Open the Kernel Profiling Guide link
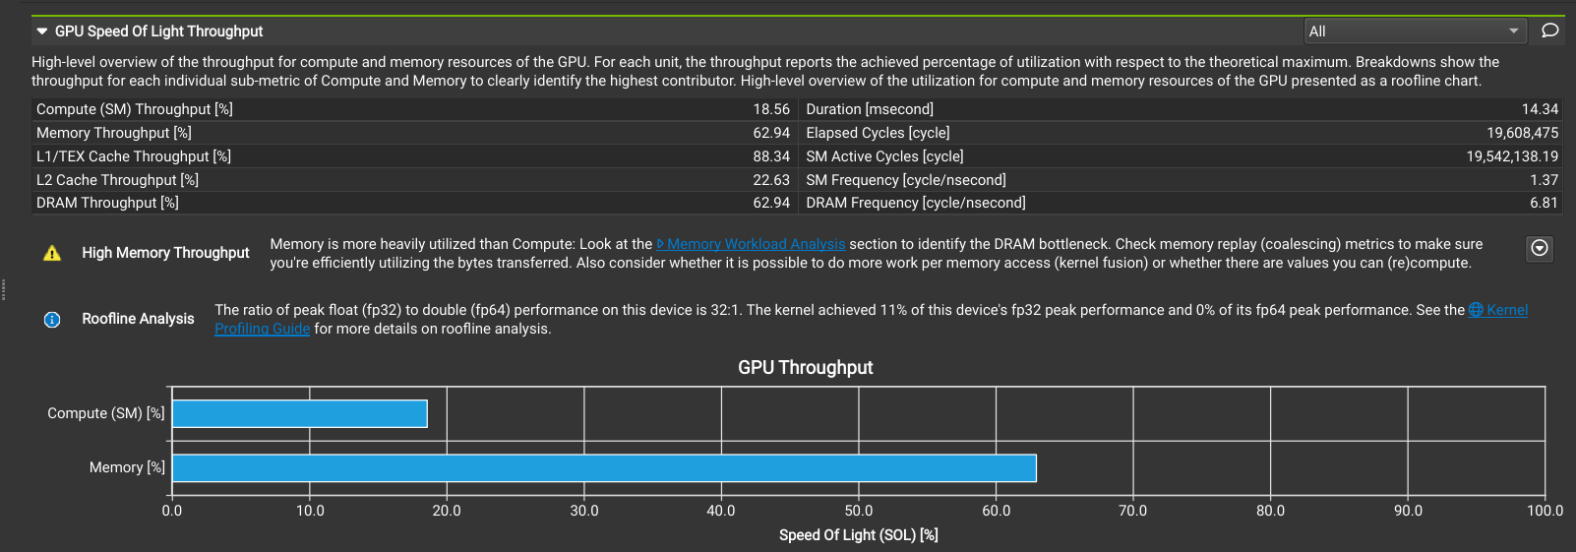This screenshot has width=1576, height=552. point(262,329)
